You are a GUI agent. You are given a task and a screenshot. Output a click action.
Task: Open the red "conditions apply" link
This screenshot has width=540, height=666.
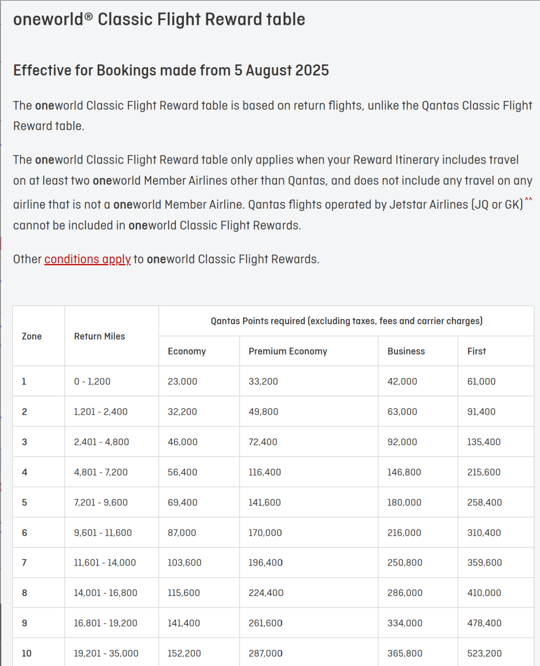coord(88,259)
